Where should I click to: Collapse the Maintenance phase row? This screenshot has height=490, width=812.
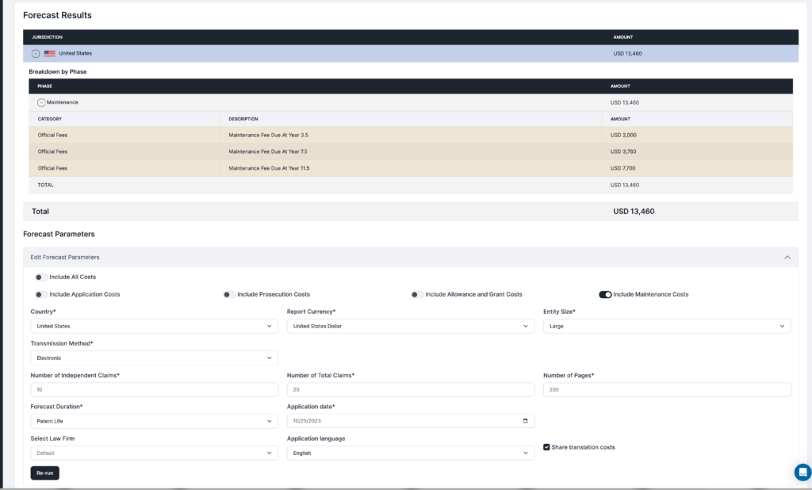click(41, 102)
